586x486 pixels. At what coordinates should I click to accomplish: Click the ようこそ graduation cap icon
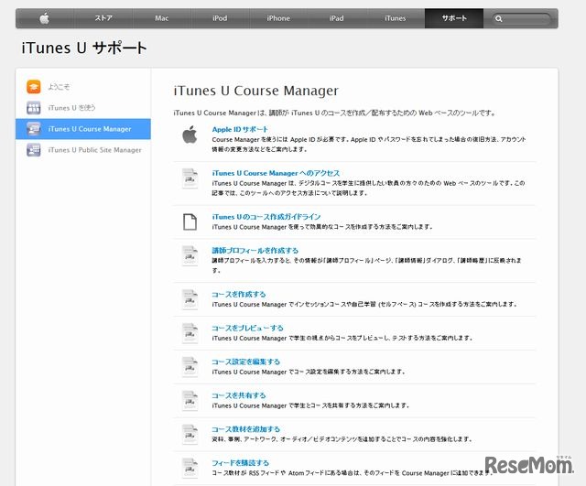coord(34,87)
